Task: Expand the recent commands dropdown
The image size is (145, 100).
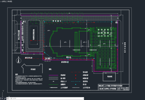Action: (x=8, y=99)
